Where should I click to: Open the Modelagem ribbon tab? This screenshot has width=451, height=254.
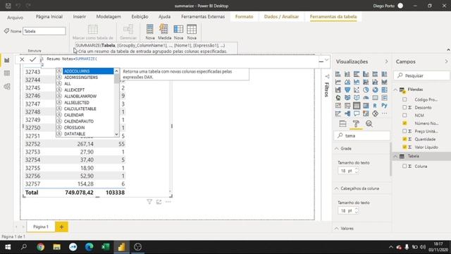[x=109, y=17]
